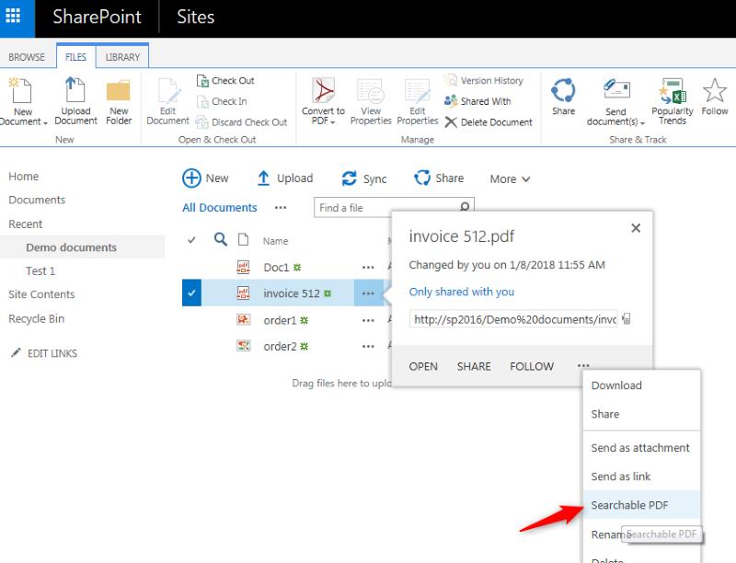The image size is (736, 563).
Task: Click Delete Document in the ribbon
Action: (x=489, y=122)
